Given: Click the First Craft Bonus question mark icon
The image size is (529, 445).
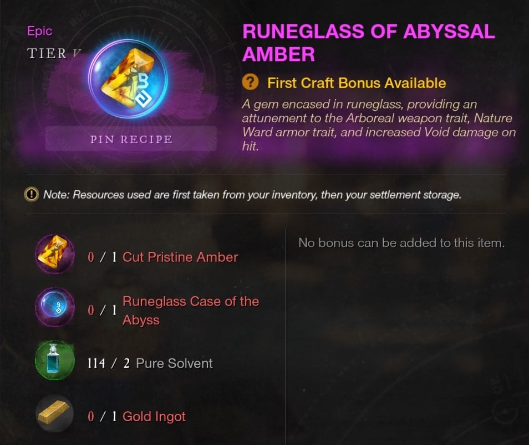Looking at the screenshot, I should coord(250,82).
